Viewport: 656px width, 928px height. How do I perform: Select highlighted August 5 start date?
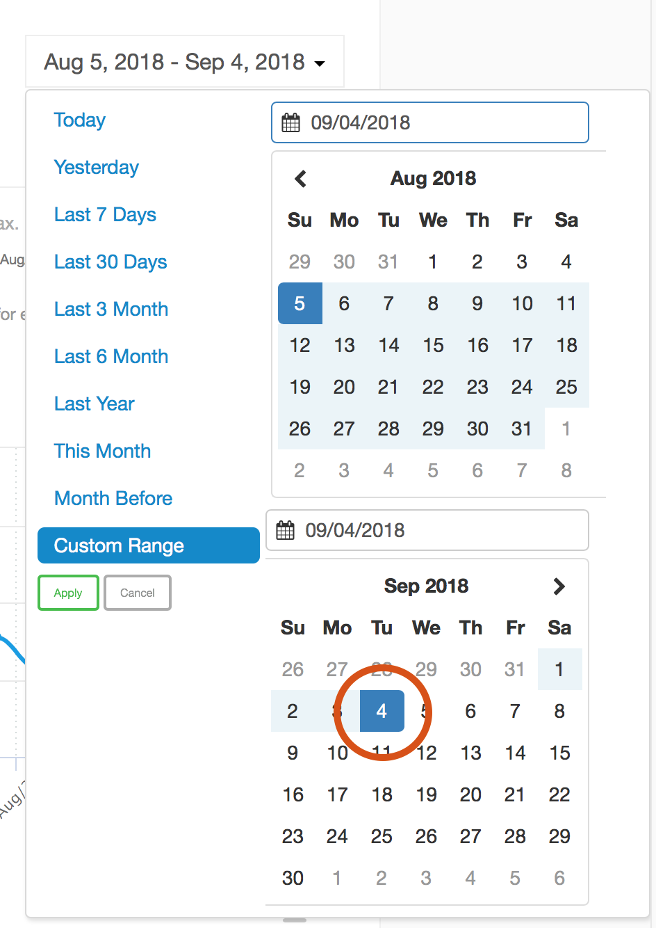[x=300, y=303]
